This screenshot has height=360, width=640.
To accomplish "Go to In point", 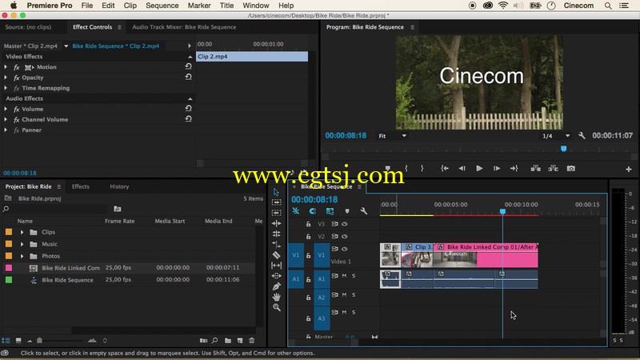I will click(x=445, y=168).
